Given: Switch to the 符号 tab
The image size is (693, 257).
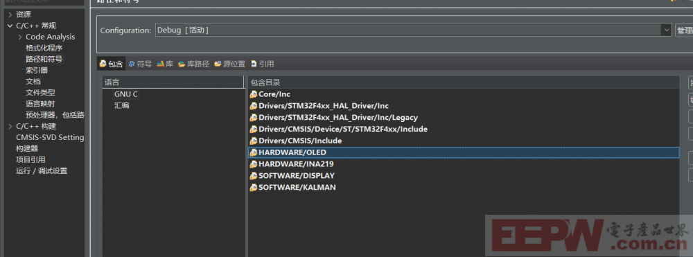Looking at the screenshot, I should pyautogui.click(x=140, y=64).
